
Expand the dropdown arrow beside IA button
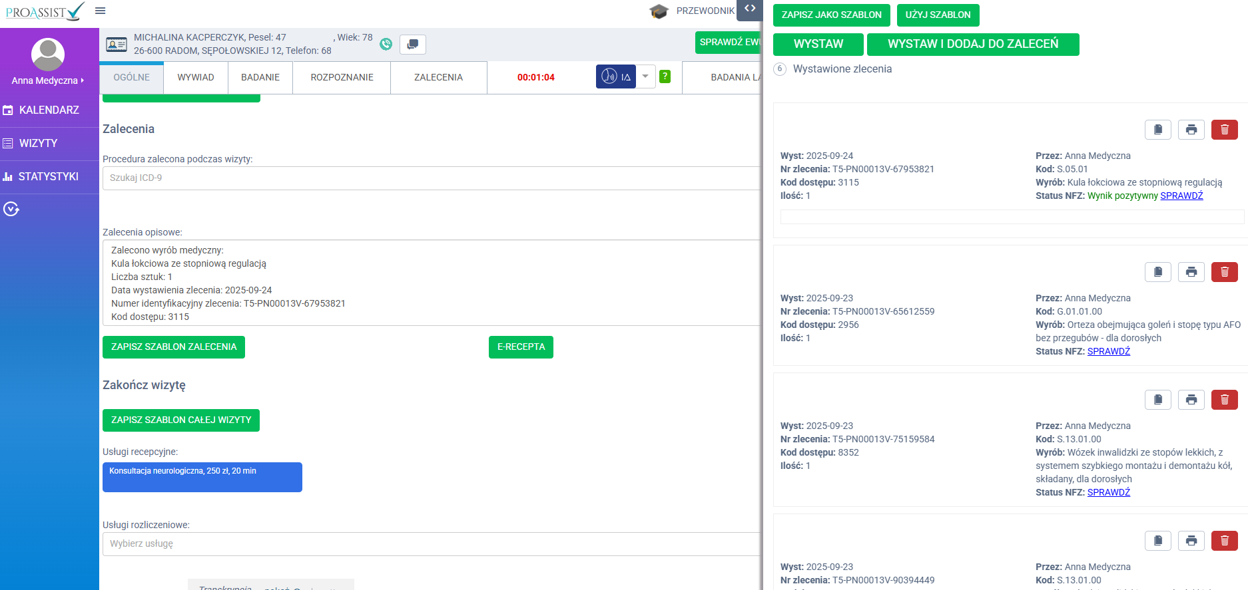pos(645,76)
